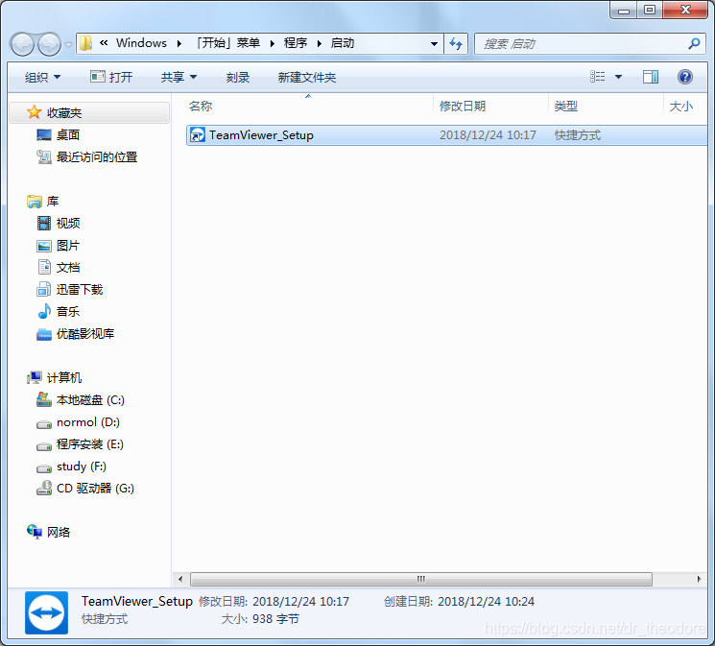Click the double chevron in address bar
The height and width of the screenshot is (646, 715).
(104, 43)
